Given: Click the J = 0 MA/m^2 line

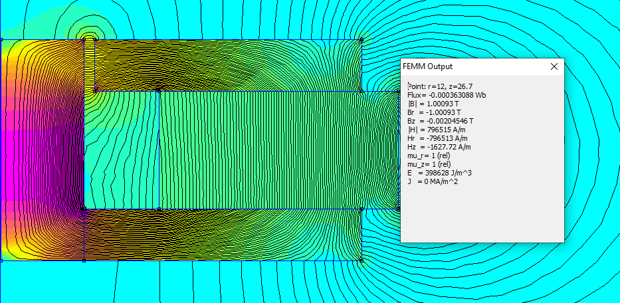Looking at the screenshot, I should tap(433, 181).
